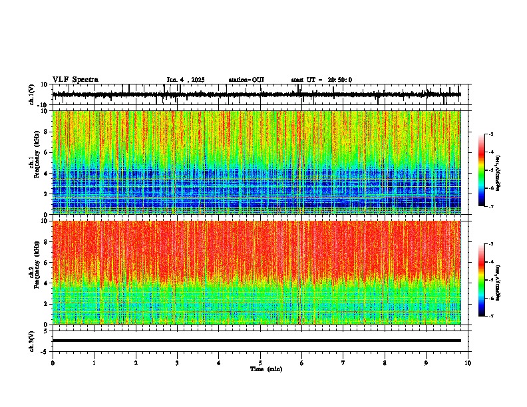Click the 'VLF Spectra' plot title
This screenshot has height=407, width=527.
(x=75, y=80)
